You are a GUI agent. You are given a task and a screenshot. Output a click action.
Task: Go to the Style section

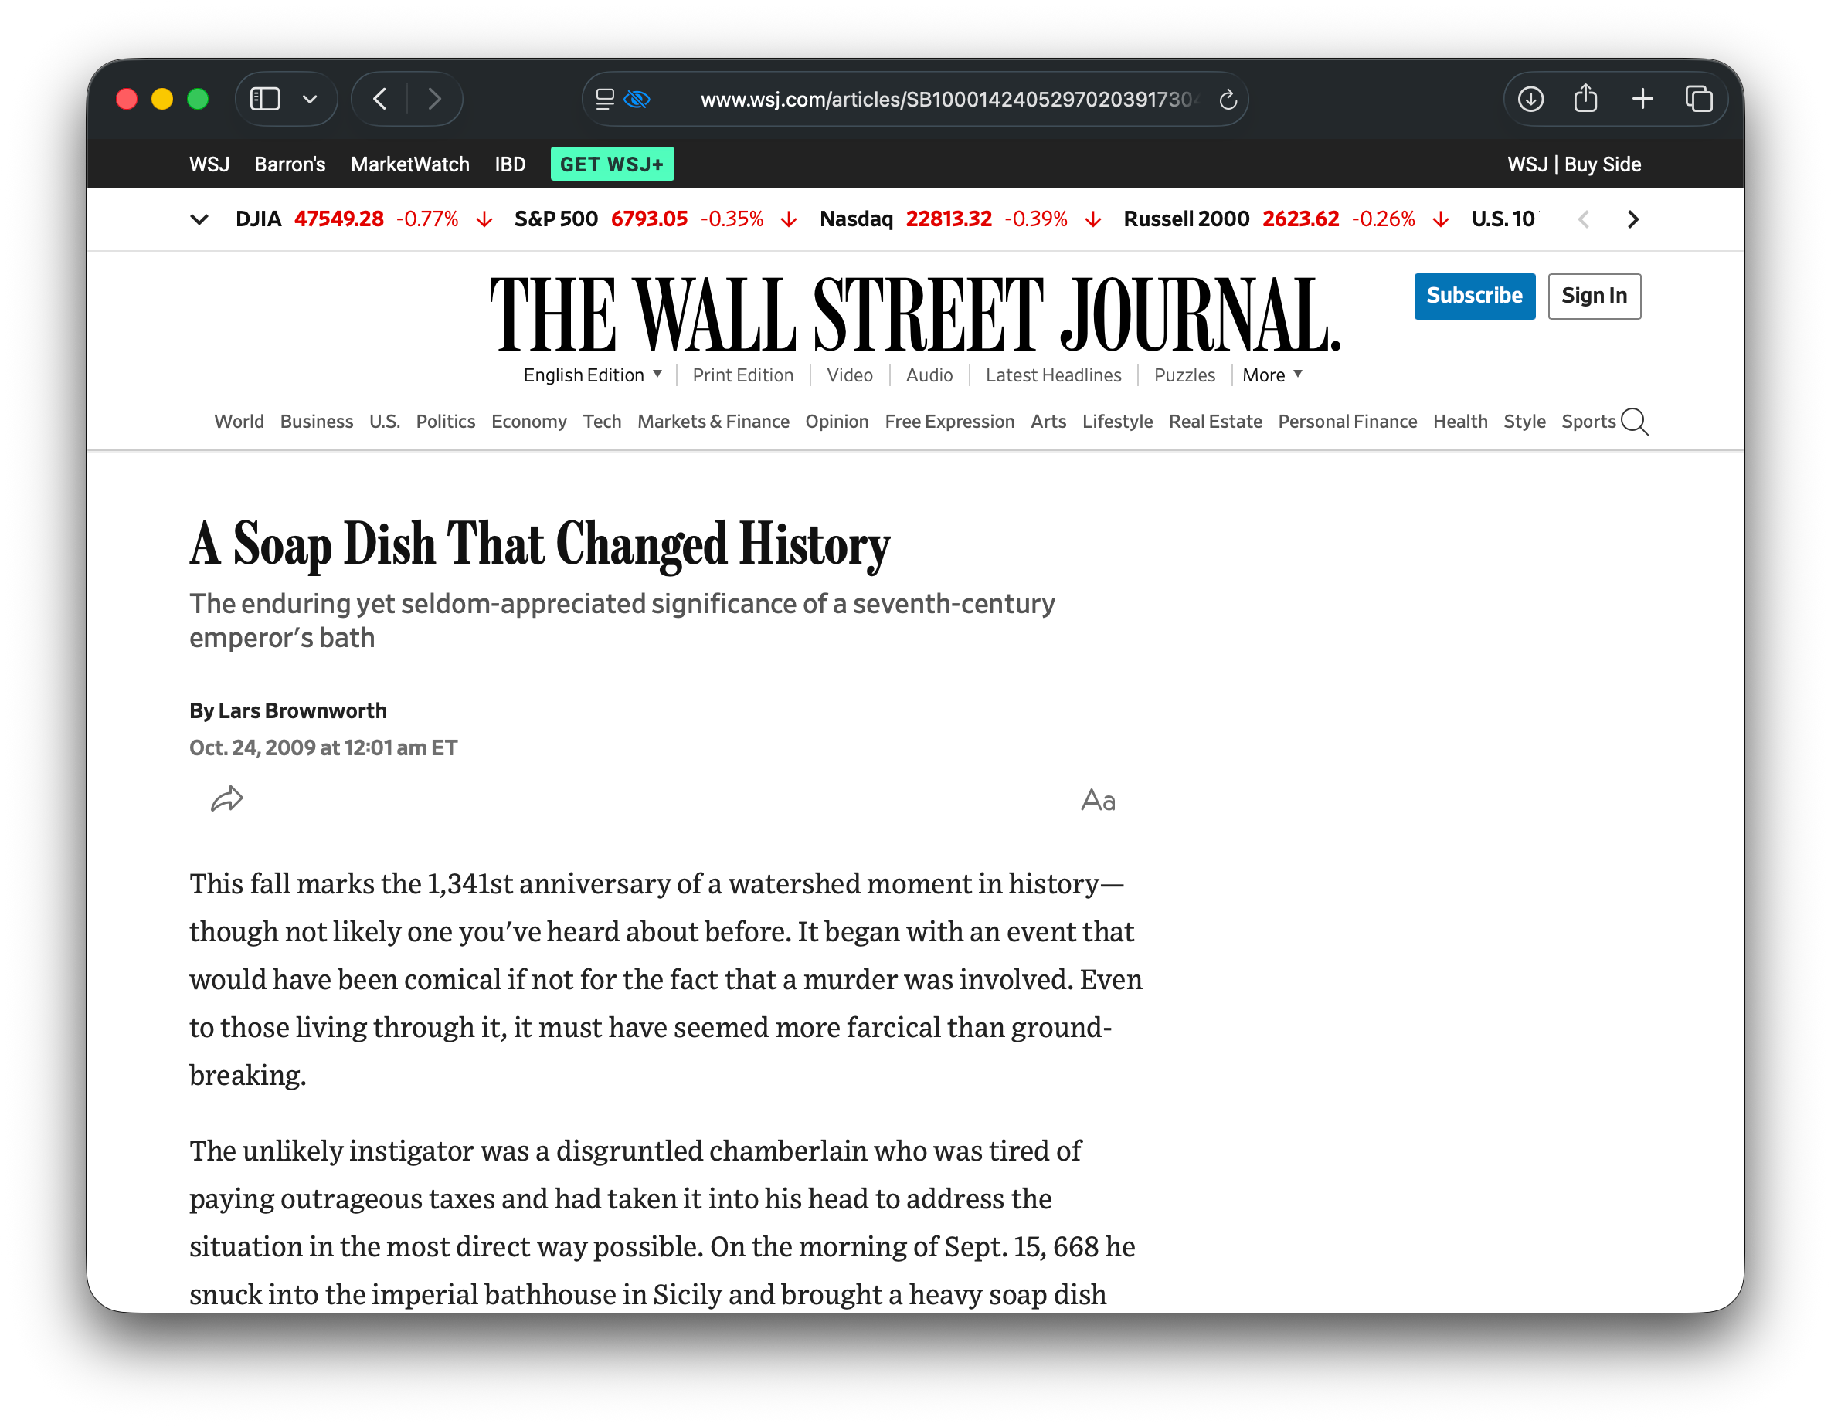click(1524, 422)
